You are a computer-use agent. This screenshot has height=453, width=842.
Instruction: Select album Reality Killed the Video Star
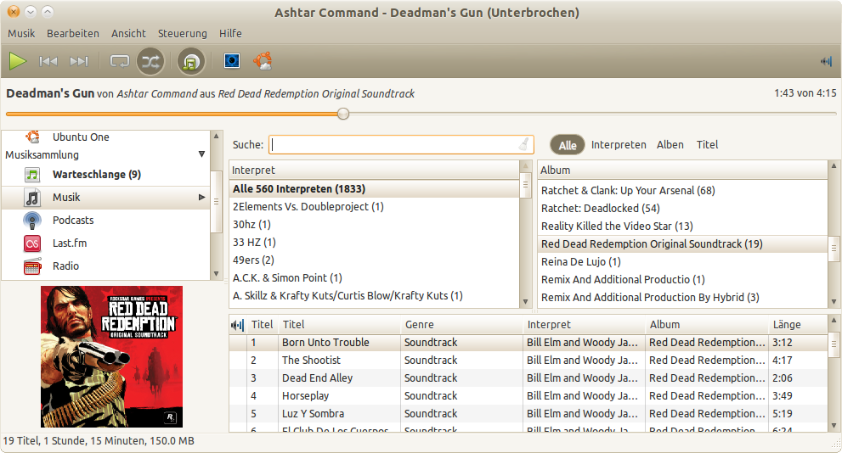coord(682,226)
